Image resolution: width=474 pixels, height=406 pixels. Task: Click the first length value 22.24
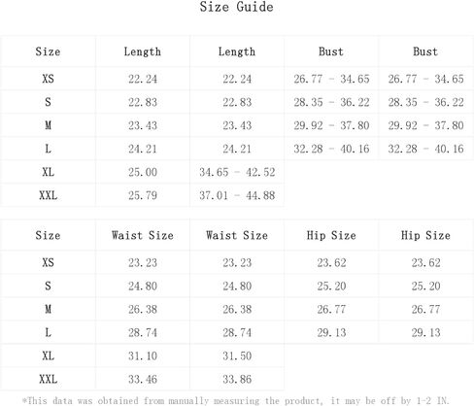click(143, 79)
